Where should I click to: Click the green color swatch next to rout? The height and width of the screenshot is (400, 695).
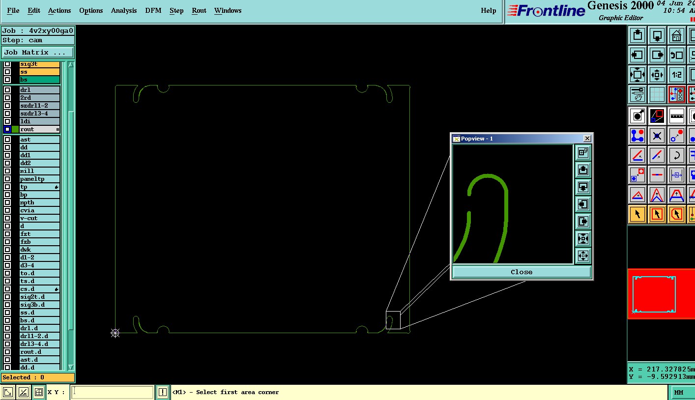tap(15, 129)
